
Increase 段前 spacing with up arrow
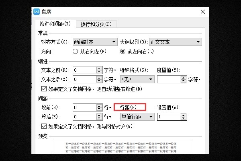tap(99, 106)
